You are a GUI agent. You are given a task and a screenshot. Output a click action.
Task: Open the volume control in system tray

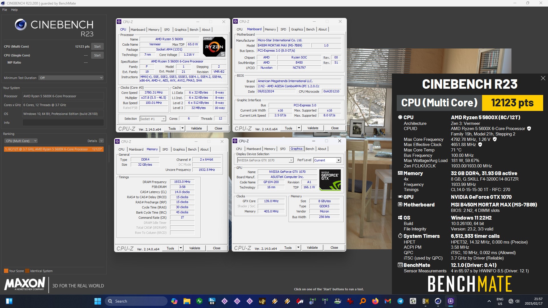tap(517, 301)
